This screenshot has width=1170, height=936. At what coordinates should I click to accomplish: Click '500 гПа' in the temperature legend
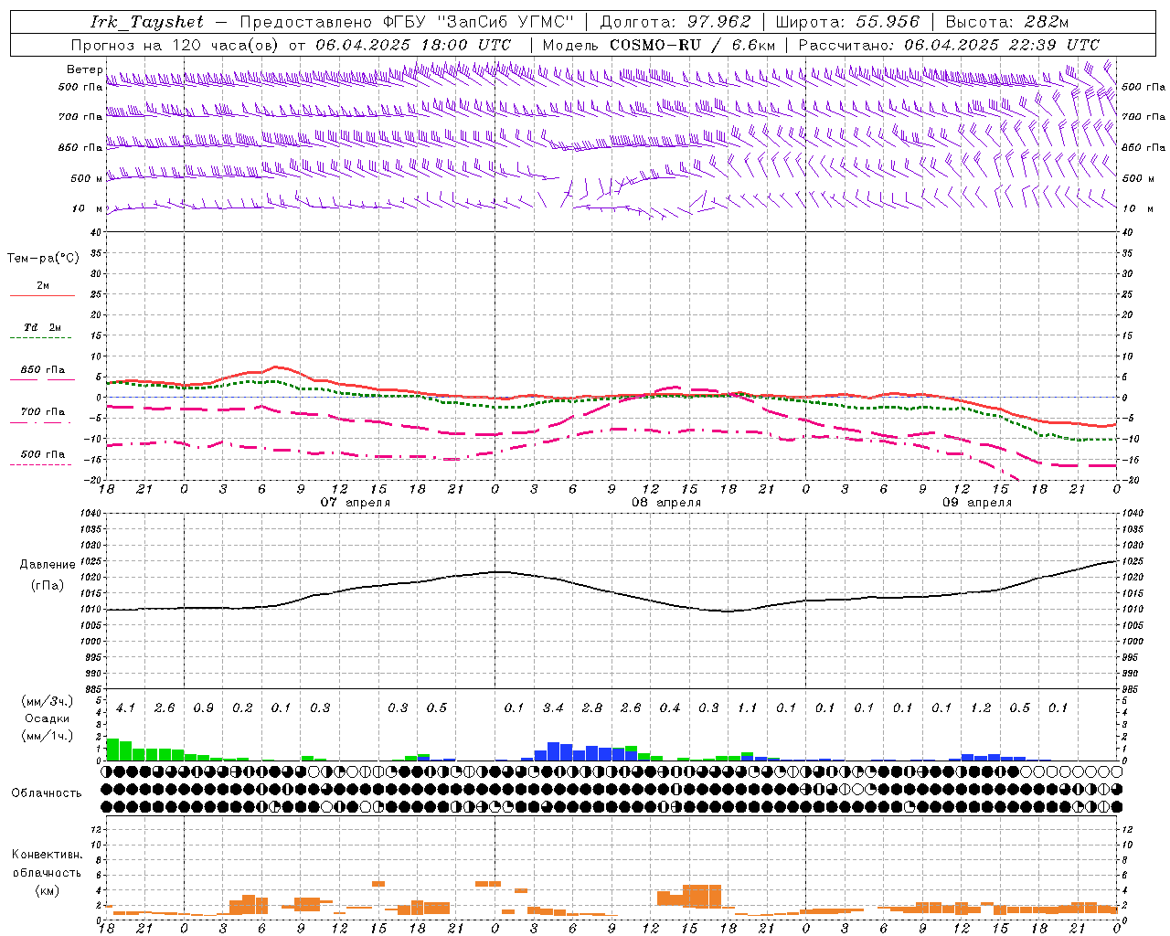pyautogui.click(x=43, y=454)
